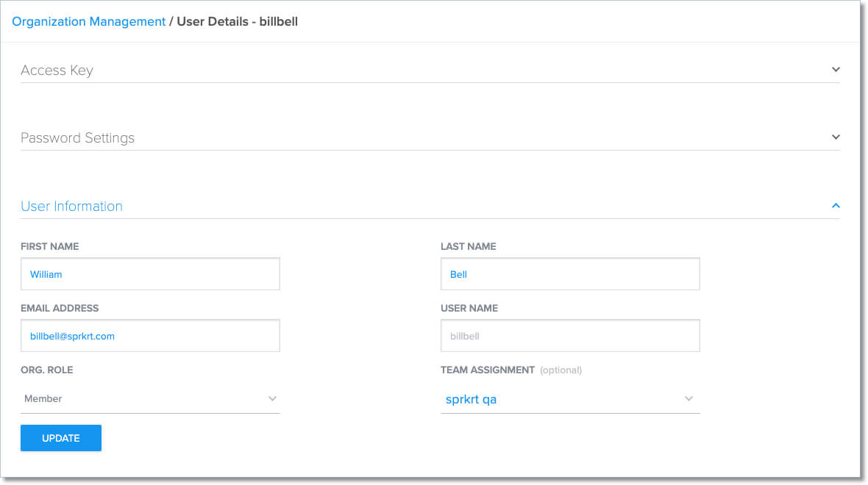Navigate to Organization Management

click(88, 21)
